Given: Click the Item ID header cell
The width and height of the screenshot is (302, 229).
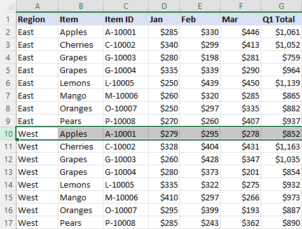Looking at the screenshot, I should 126,19.
